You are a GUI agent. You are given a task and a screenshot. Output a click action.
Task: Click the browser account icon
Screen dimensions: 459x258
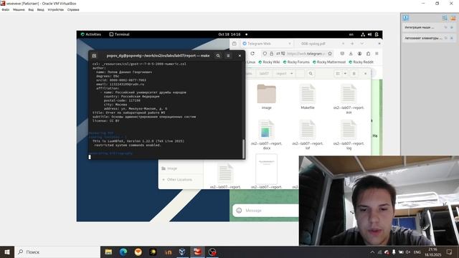pyautogui.click(x=359, y=54)
